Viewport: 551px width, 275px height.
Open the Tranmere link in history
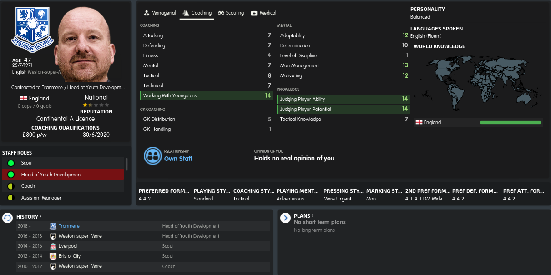click(69, 226)
